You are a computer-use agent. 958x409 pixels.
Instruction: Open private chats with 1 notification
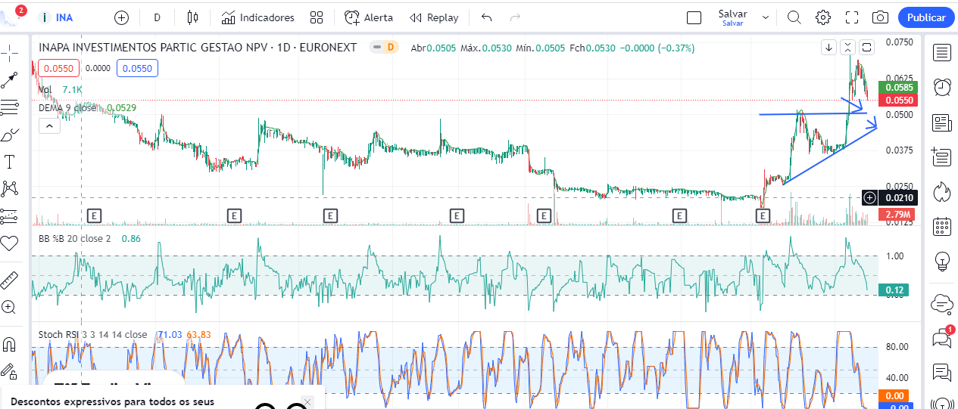942,337
